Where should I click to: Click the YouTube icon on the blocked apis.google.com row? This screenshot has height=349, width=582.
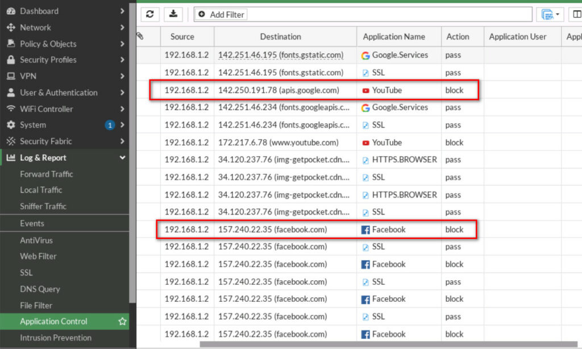[367, 90]
